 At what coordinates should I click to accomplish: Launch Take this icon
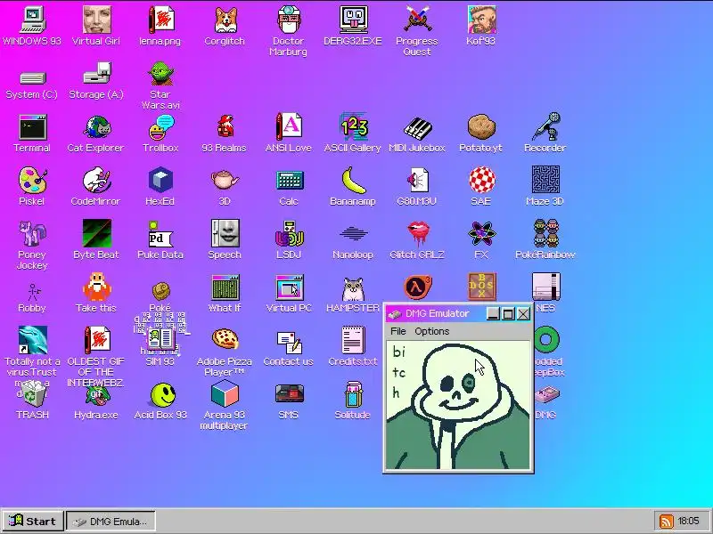[96, 287]
